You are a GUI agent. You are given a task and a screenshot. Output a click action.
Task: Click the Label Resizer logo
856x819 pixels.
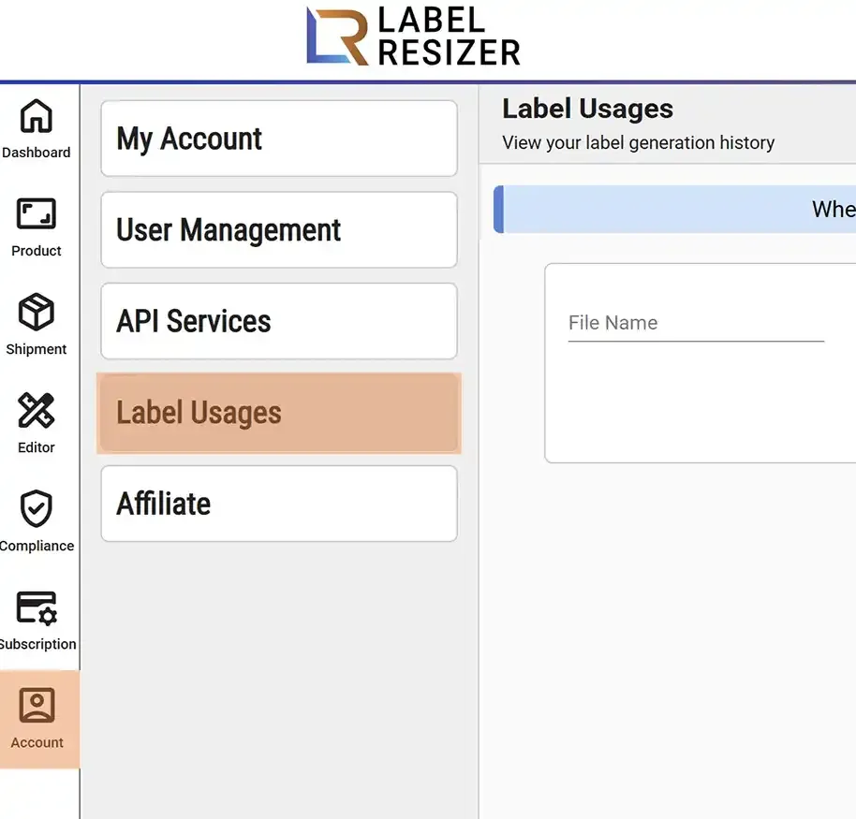click(x=413, y=37)
